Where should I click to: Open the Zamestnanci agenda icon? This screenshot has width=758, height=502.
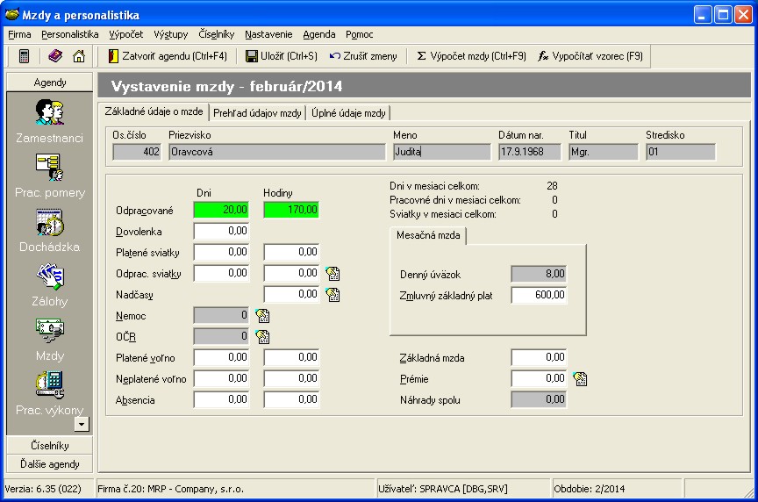coord(49,113)
